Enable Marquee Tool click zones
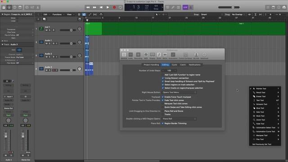Image resolution: width=288 pixels, height=162 pixels. click(x=163, y=103)
